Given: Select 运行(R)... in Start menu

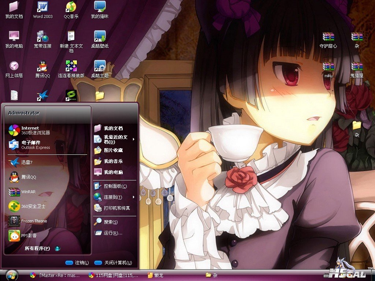Looking at the screenshot, I should click(112, 233).
